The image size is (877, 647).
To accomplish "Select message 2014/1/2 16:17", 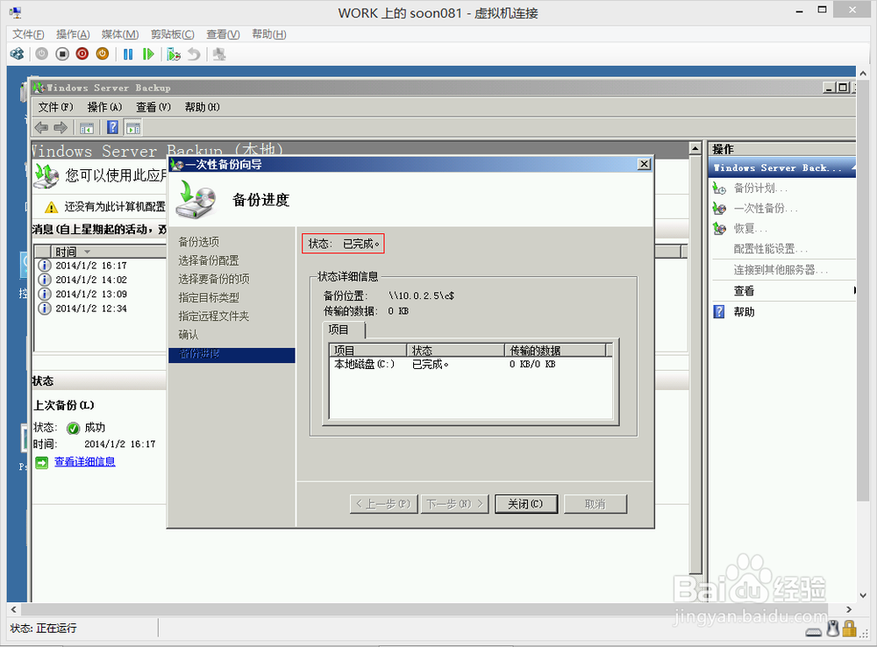I will pyautogui.click(x=90, y=265).
